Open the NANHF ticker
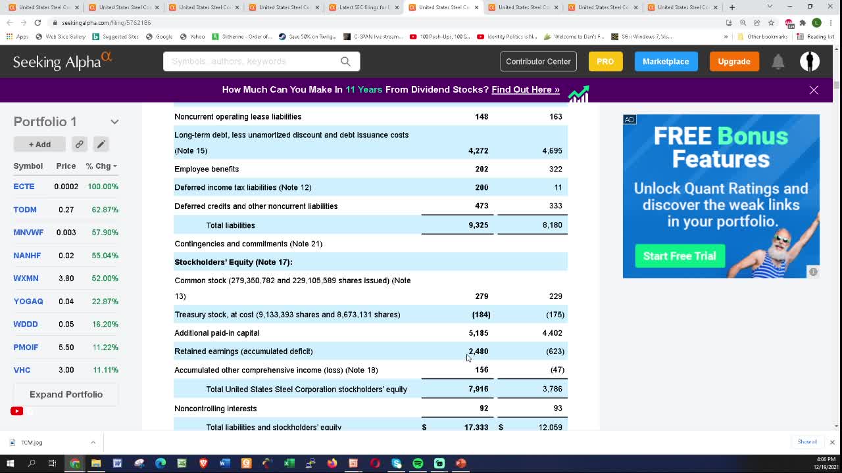Image resolution: width=842 pixels, height=473 pixels. [27, 256]
